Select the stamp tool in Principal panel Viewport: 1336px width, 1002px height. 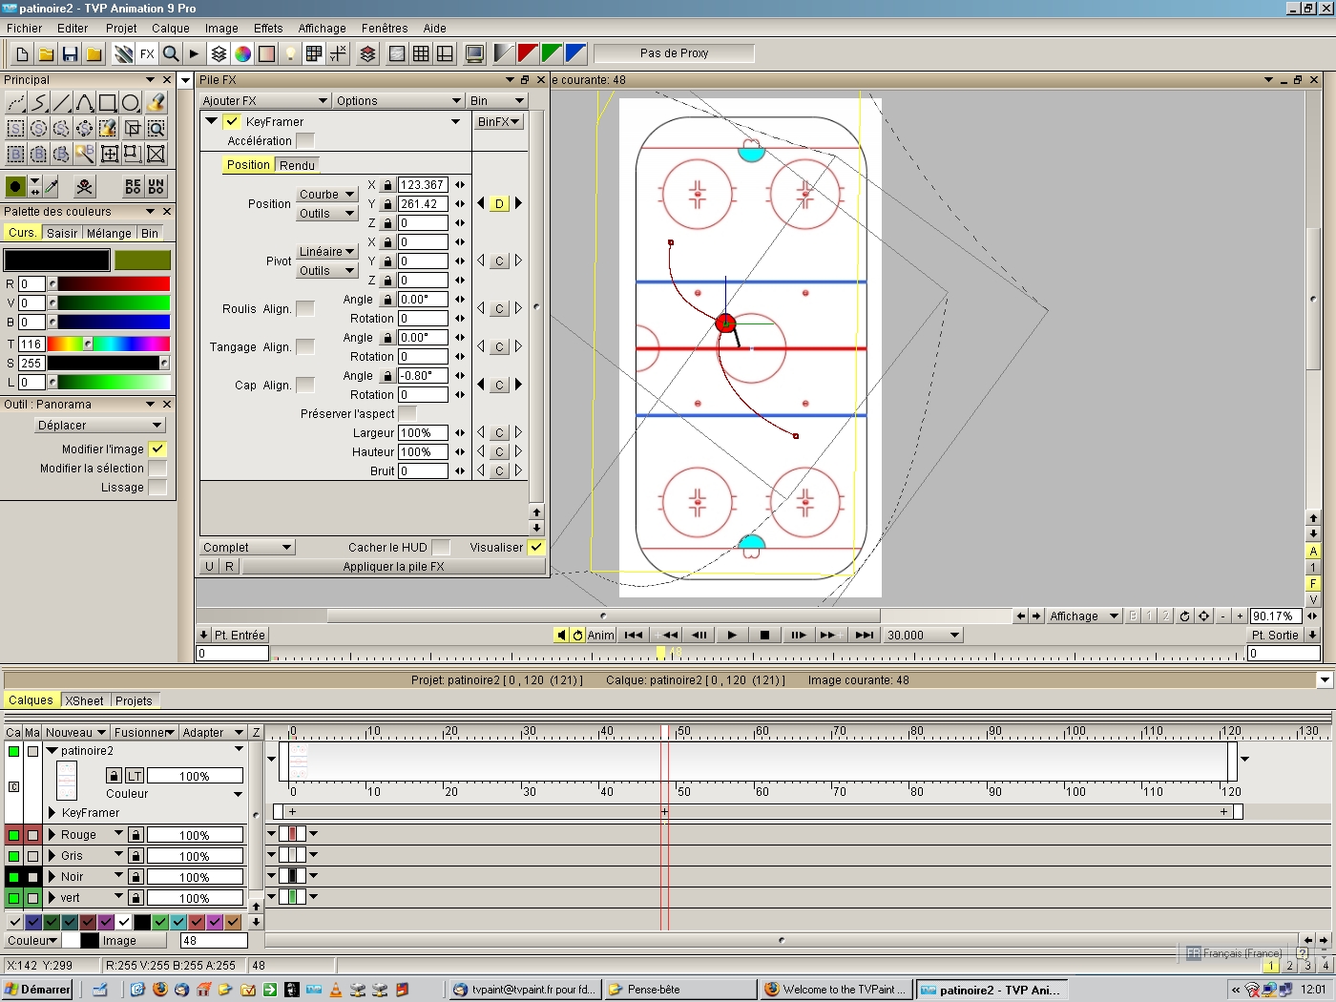pos(156,103)
